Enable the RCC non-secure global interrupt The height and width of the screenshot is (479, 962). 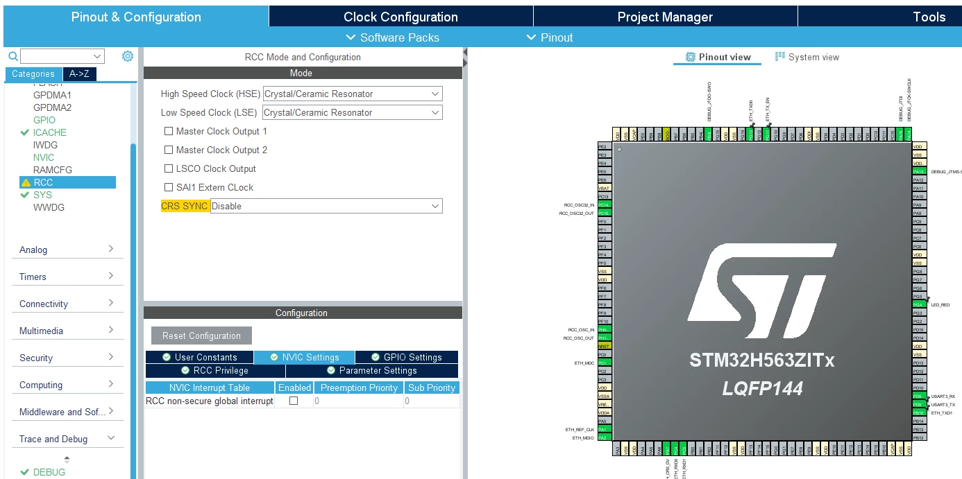(x=294, y=401)
